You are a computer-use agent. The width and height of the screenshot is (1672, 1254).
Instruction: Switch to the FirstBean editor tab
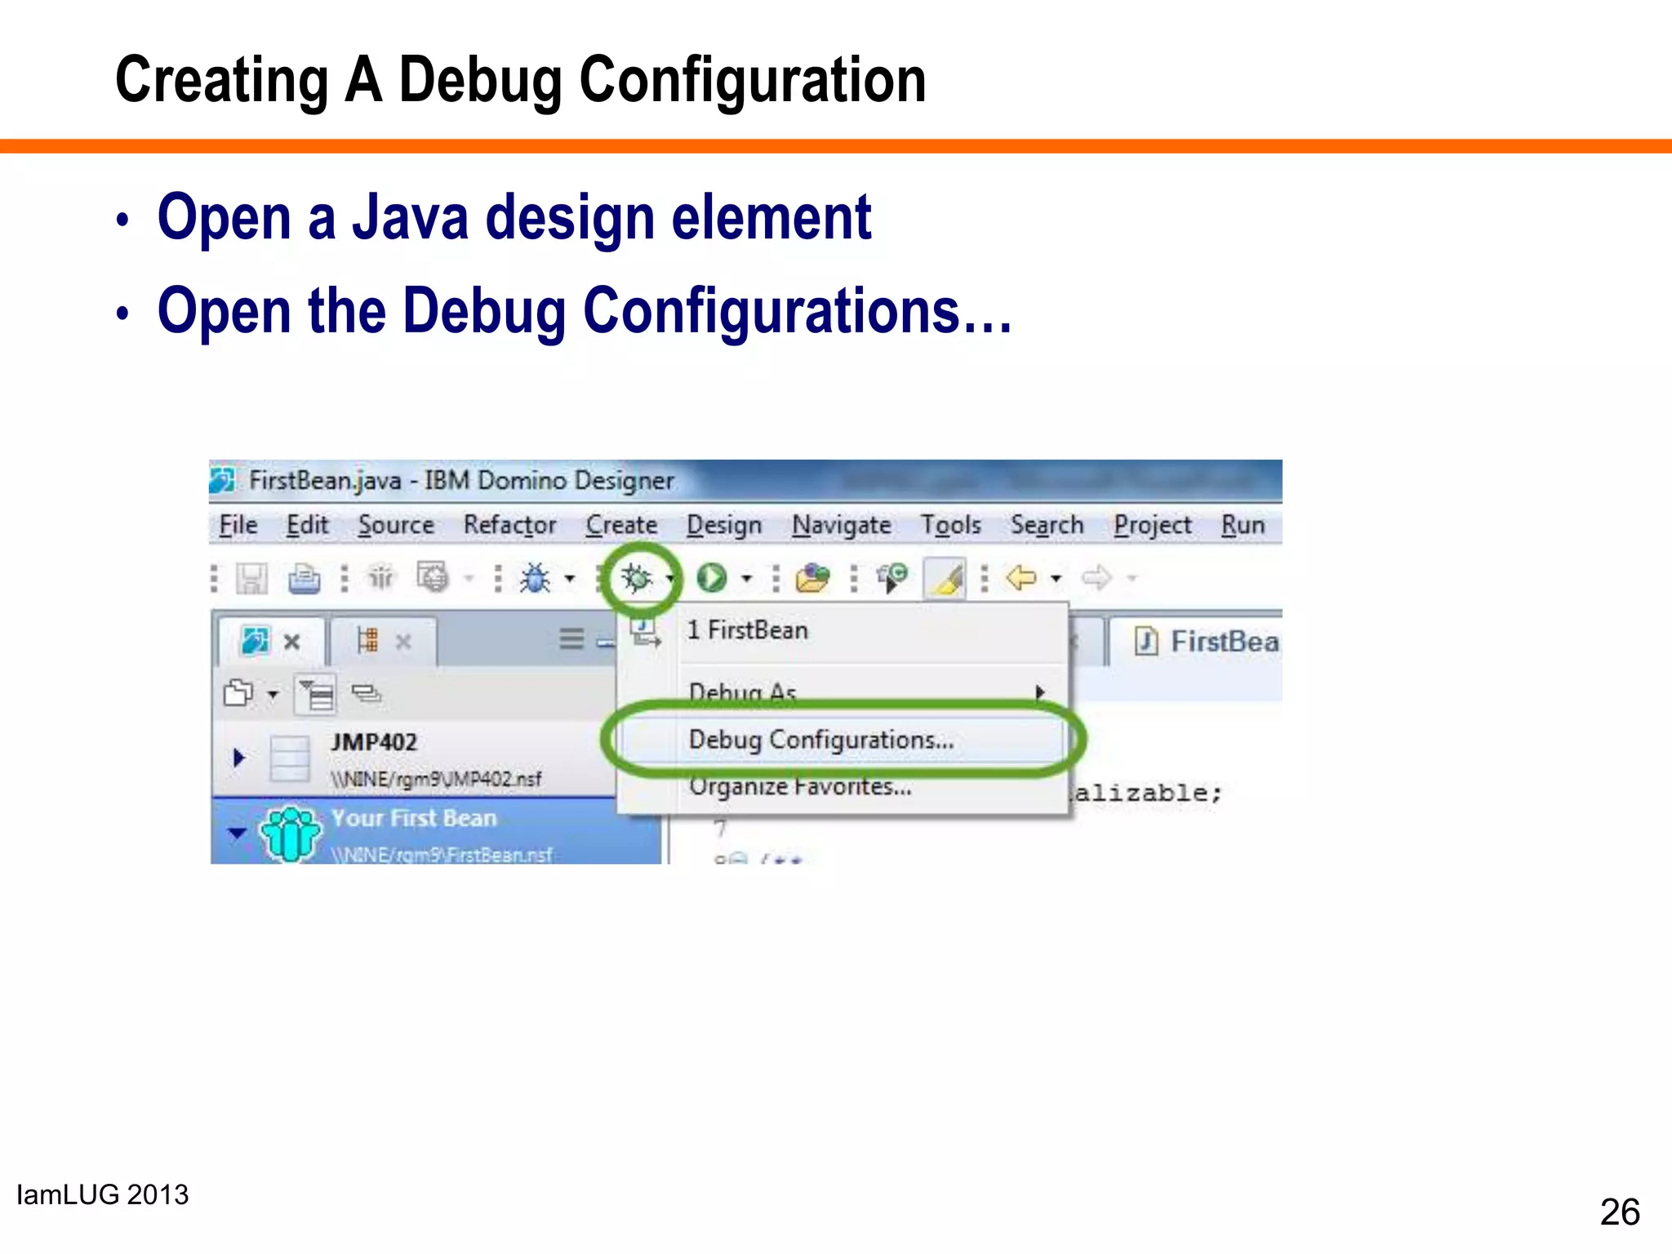click(x=1208, y=642)
